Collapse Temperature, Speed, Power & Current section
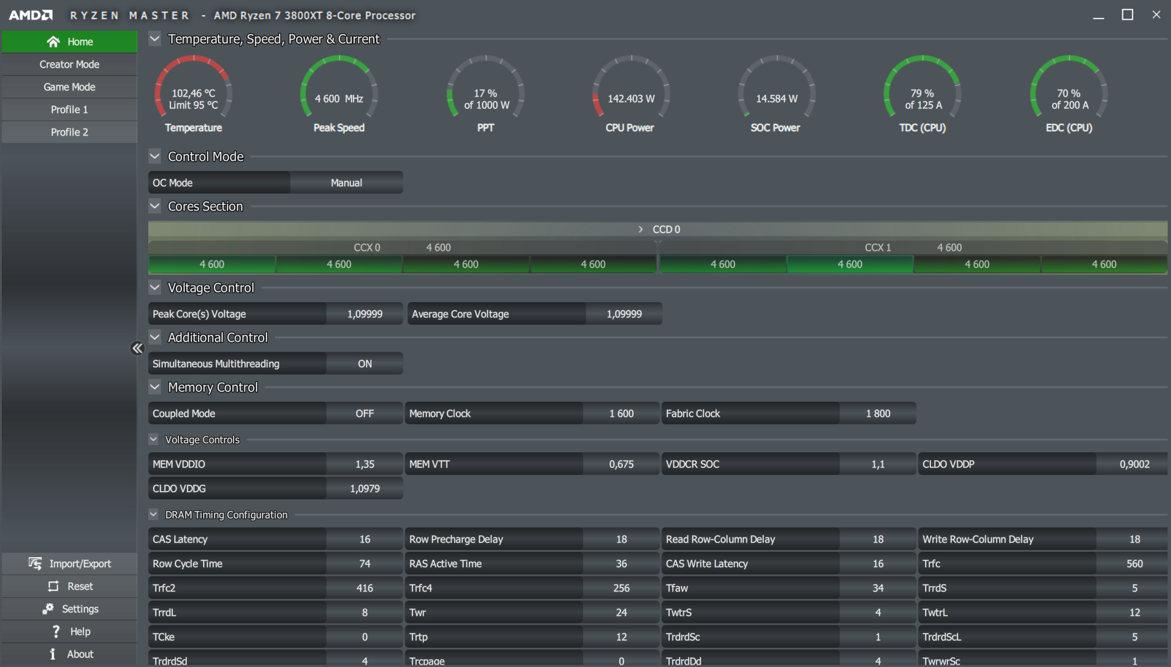Image resolution: width=1171 pixels, height=667 pixels. tap(155, 39)
